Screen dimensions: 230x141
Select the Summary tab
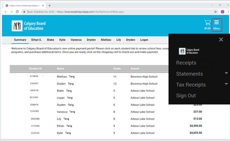tap(20, 40)
